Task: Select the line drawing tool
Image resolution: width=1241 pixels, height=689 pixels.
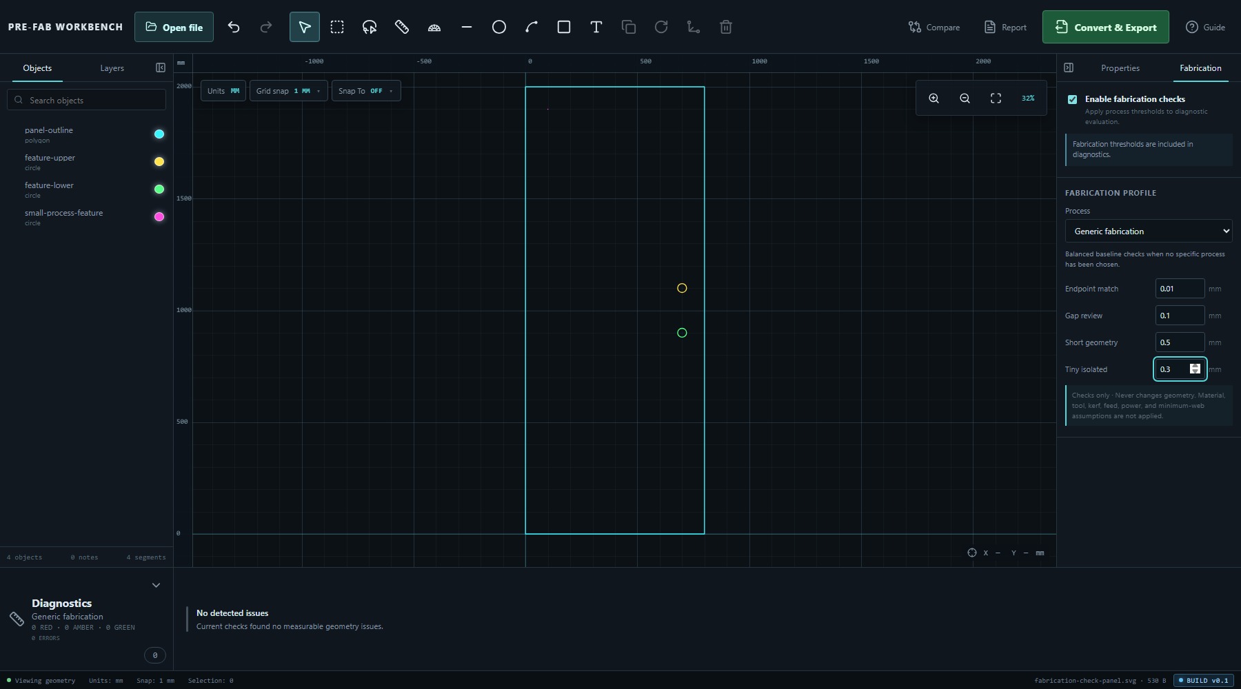Action: [x=467, y=27]
